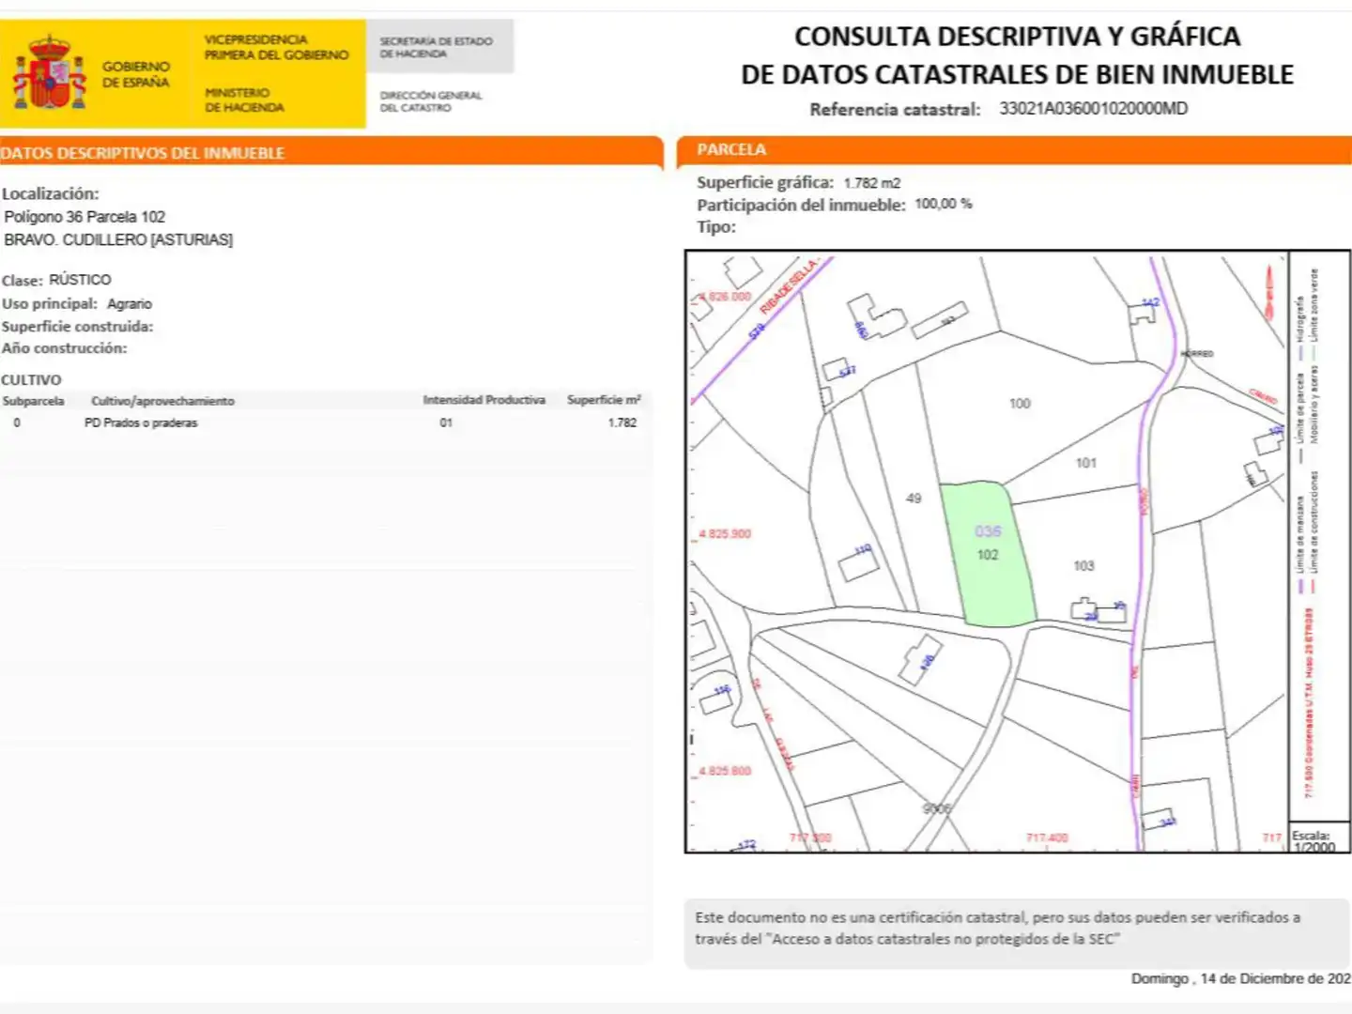Click parcel 103 on the map

[x=1083, y=566]
